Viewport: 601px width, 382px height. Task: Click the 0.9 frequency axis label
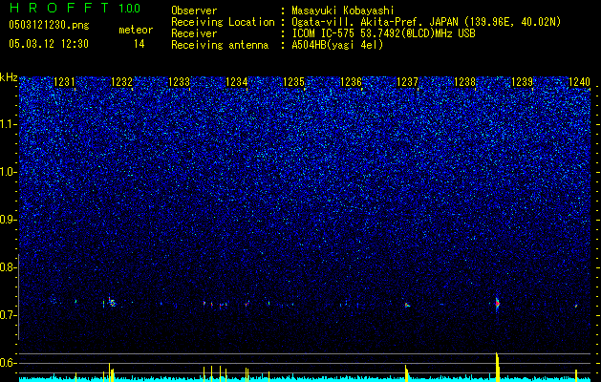click(9, 220)
